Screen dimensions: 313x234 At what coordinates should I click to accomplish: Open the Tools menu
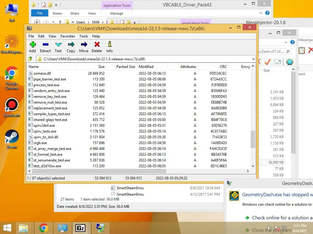83,36
